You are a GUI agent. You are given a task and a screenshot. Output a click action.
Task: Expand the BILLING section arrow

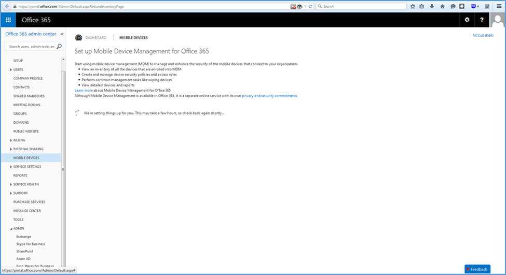[11, 140]
